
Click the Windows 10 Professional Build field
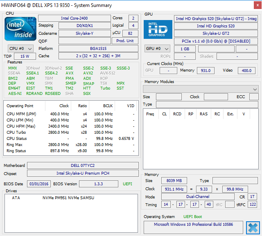[x=193, y=227]
